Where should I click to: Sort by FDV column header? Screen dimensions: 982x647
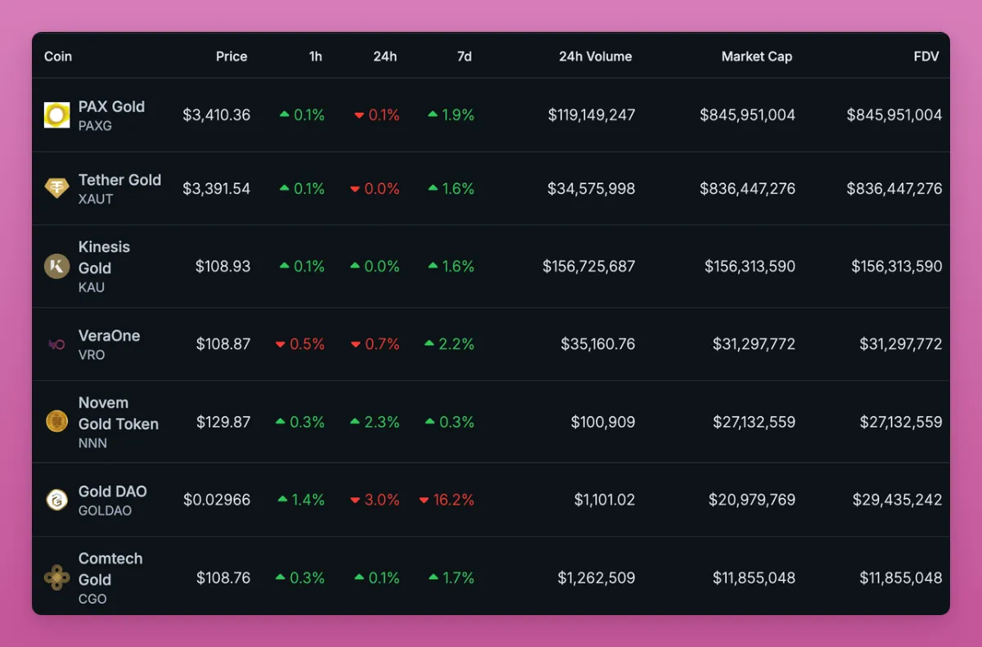tap(926, 56)
